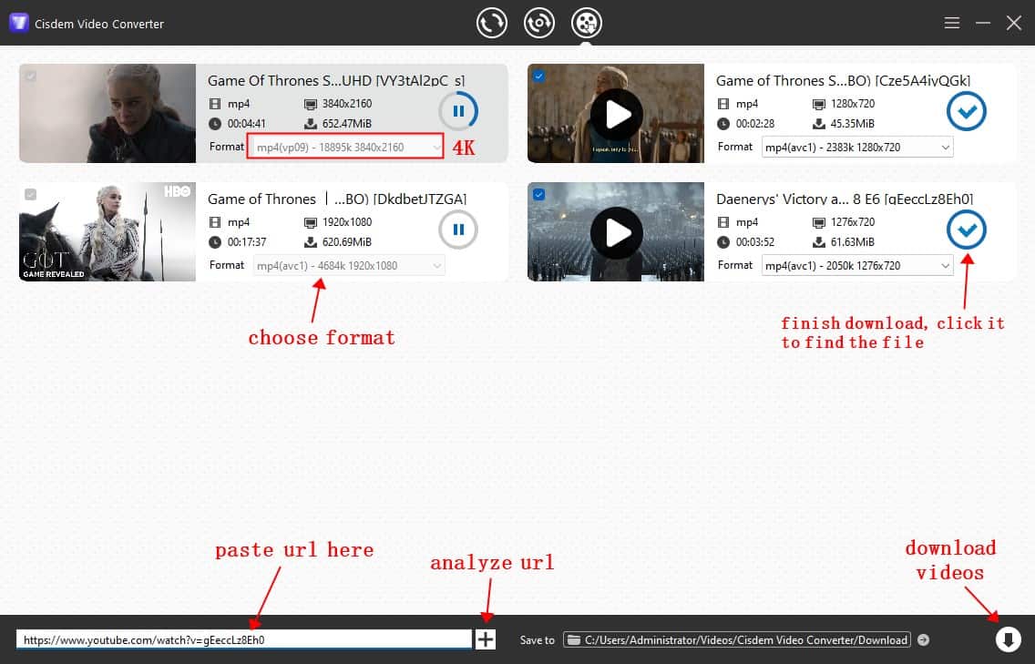This screenshot has height=664, width=1035.
Task: Open the mp4(vp09) 18895k format dropdown
Action: pos(348,148)
